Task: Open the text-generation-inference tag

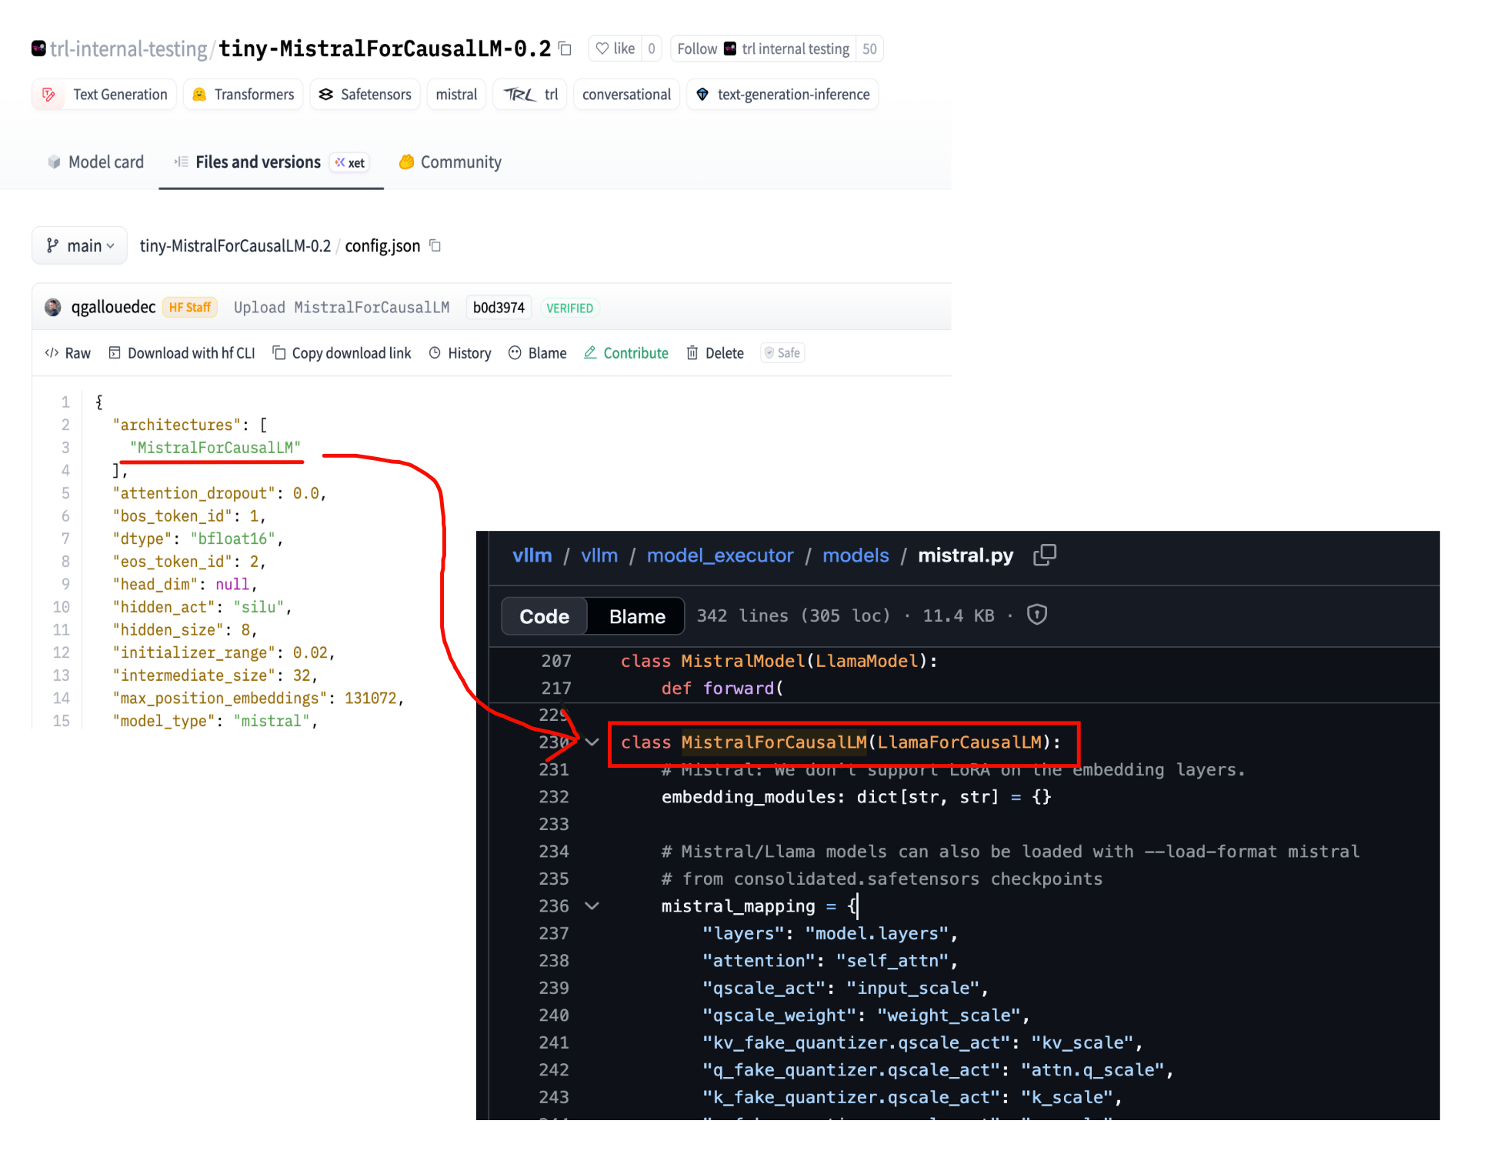Action: (x=782, y=95)
